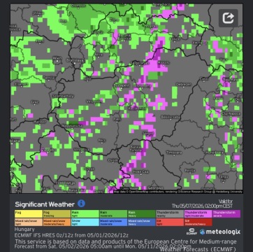Click the Hungary region label below legend
This screenshot has width=253, height=252.
(x=24, y=230)
